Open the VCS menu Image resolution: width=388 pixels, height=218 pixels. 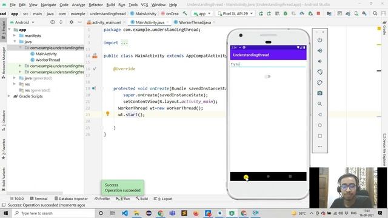[144, 5]
